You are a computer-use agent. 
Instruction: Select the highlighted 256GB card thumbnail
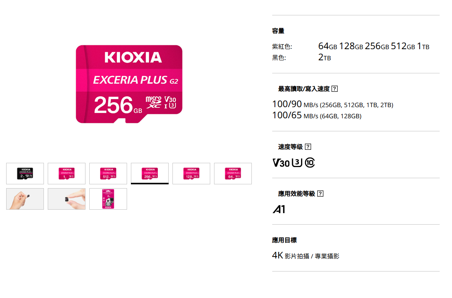click(150, 174)
